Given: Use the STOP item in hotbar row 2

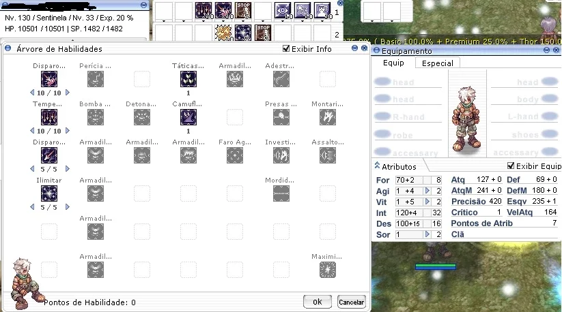Looking at the screenshot, I should [x=263, y=33].
